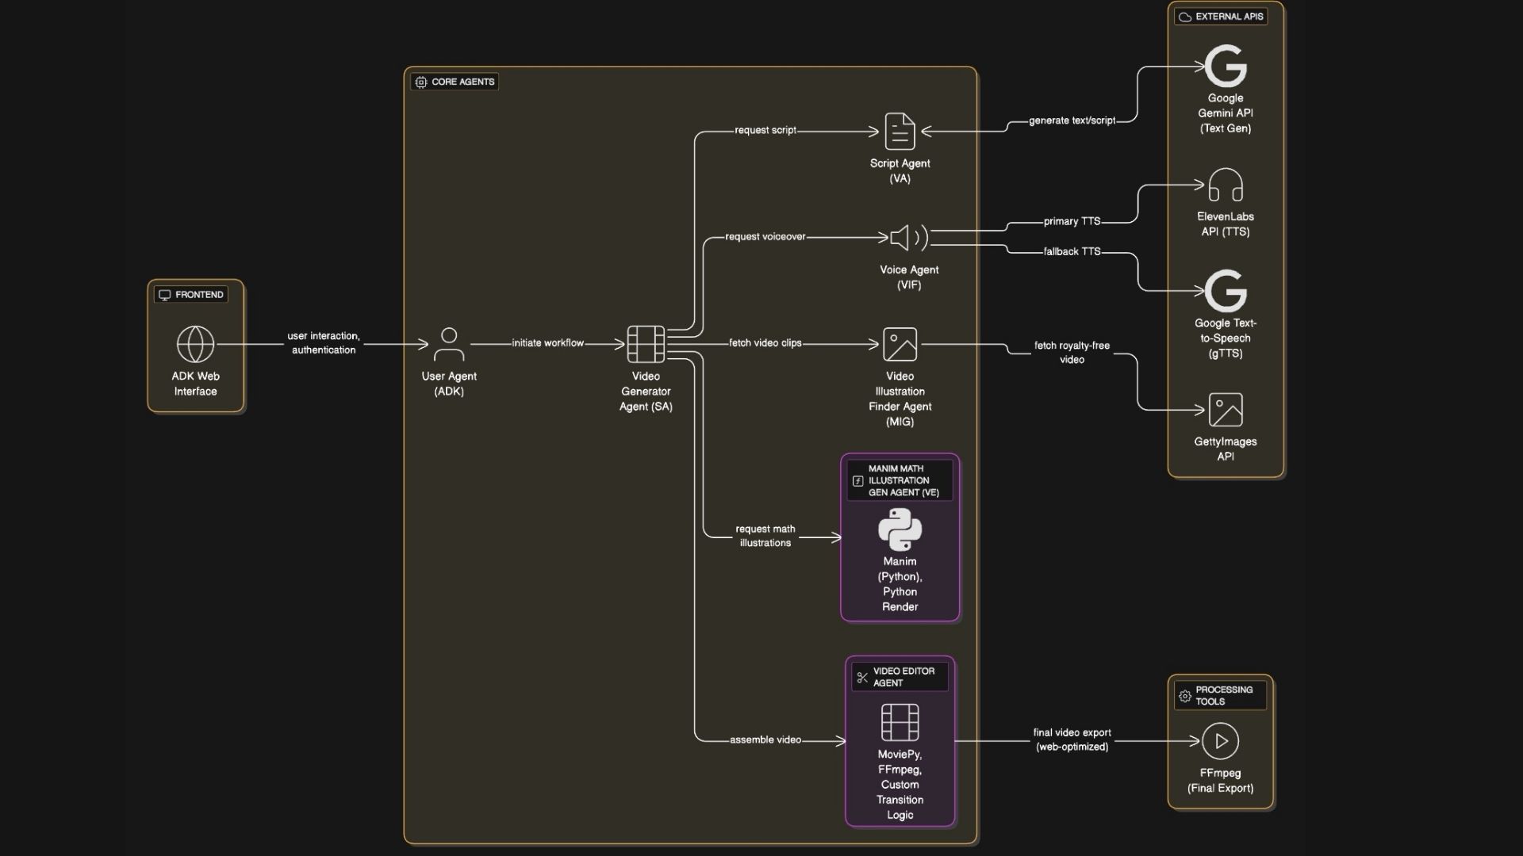Select the User Agent (ADK) person icon
This screenshot has width=1523, height=856.
click(449, 344)
